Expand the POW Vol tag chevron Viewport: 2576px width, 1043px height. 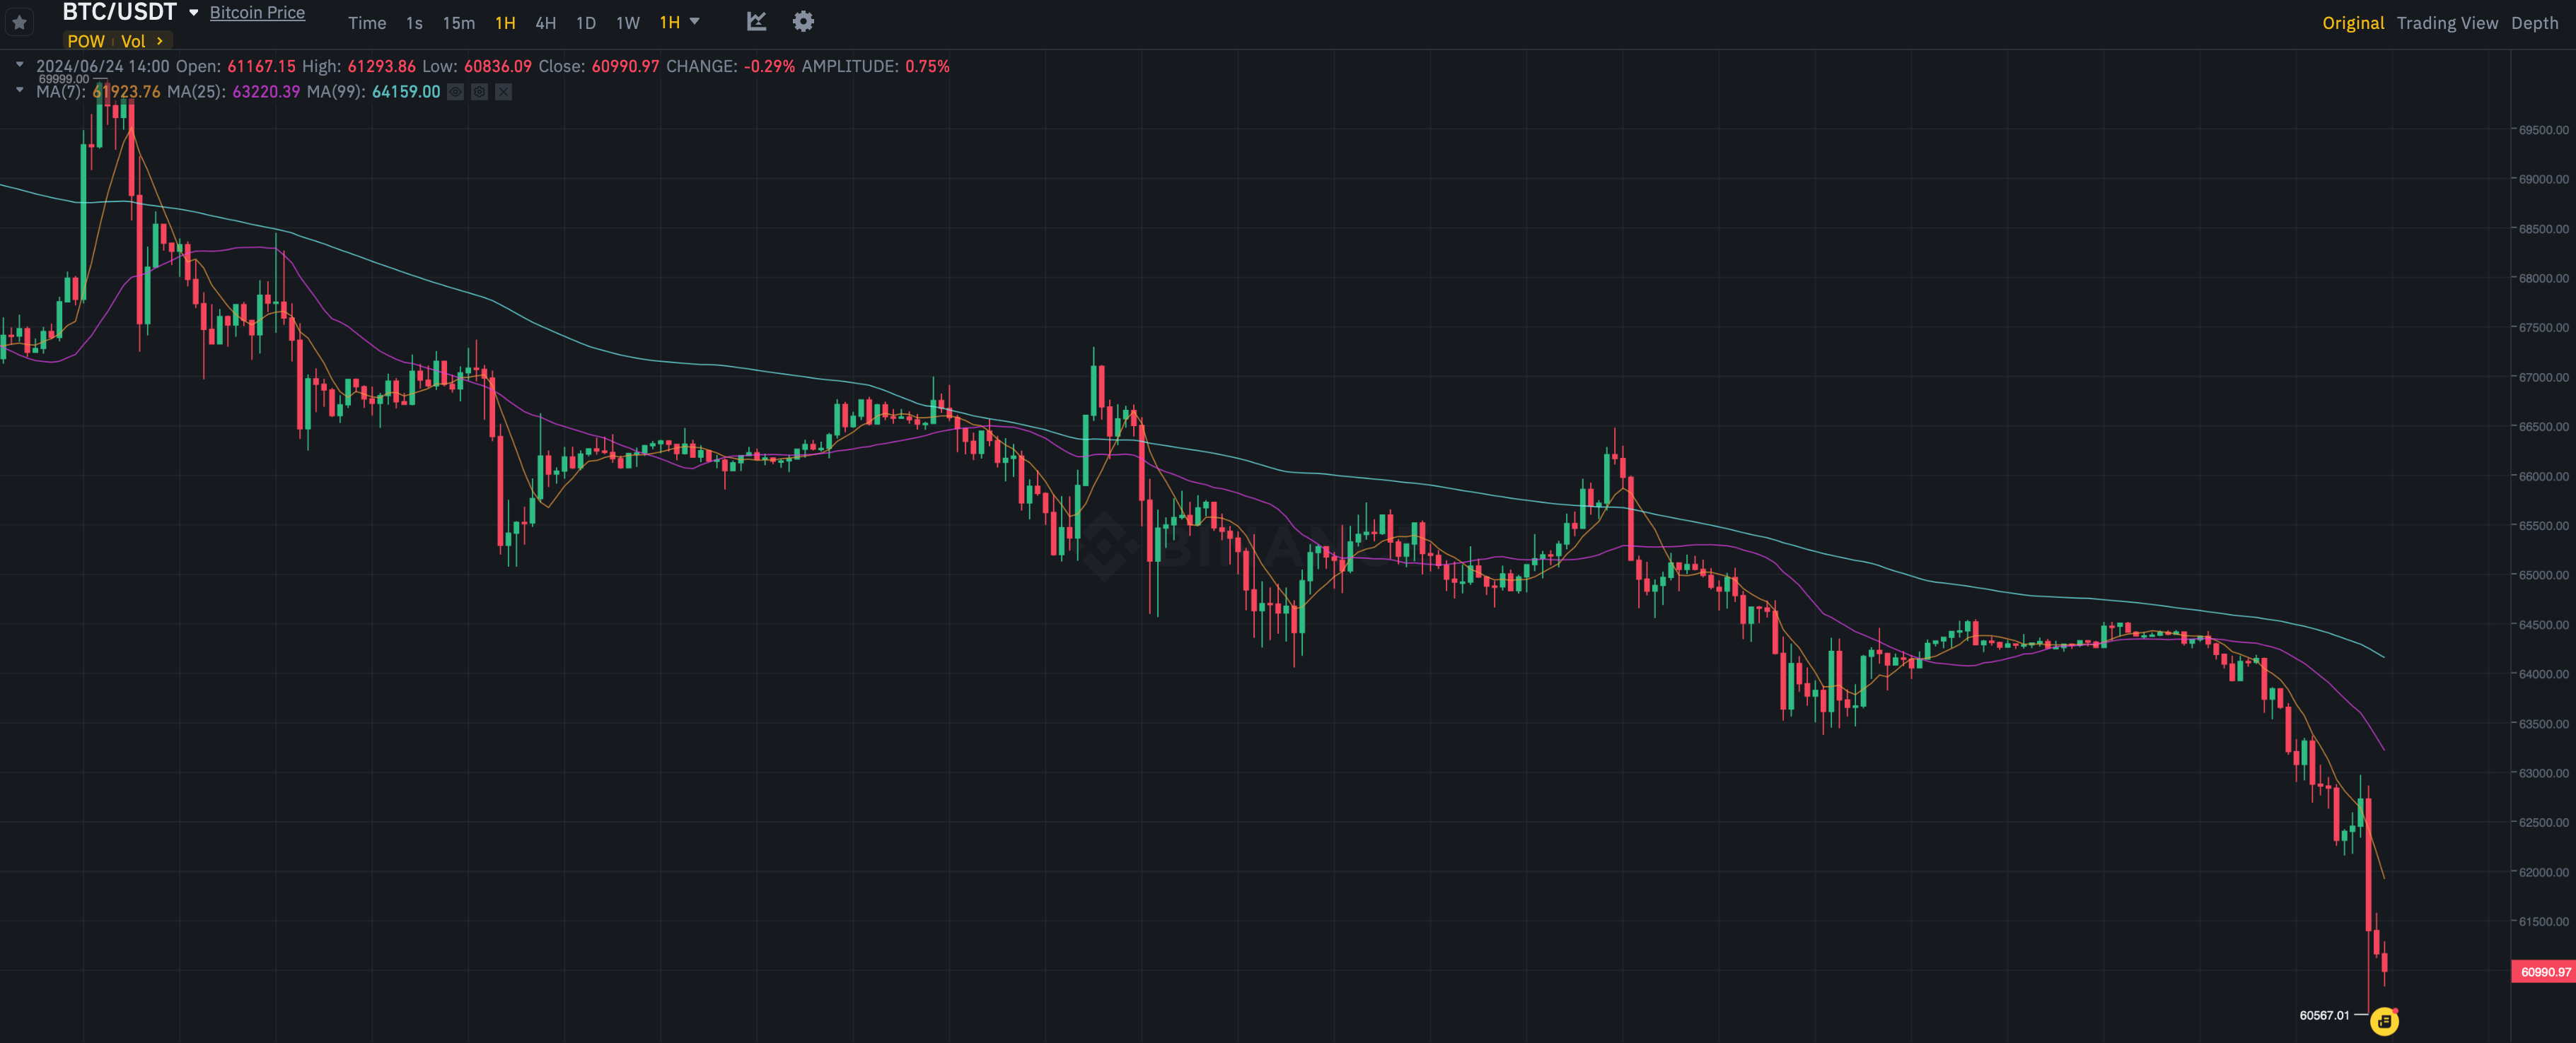(159, 41)
